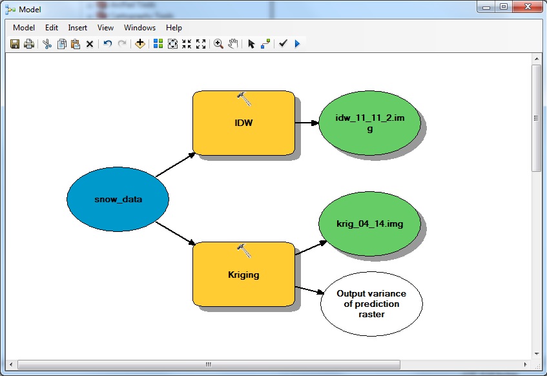Delete selection with the X icon
The width and height of the screenshot is (547, 376).
[x=90, y=44]
